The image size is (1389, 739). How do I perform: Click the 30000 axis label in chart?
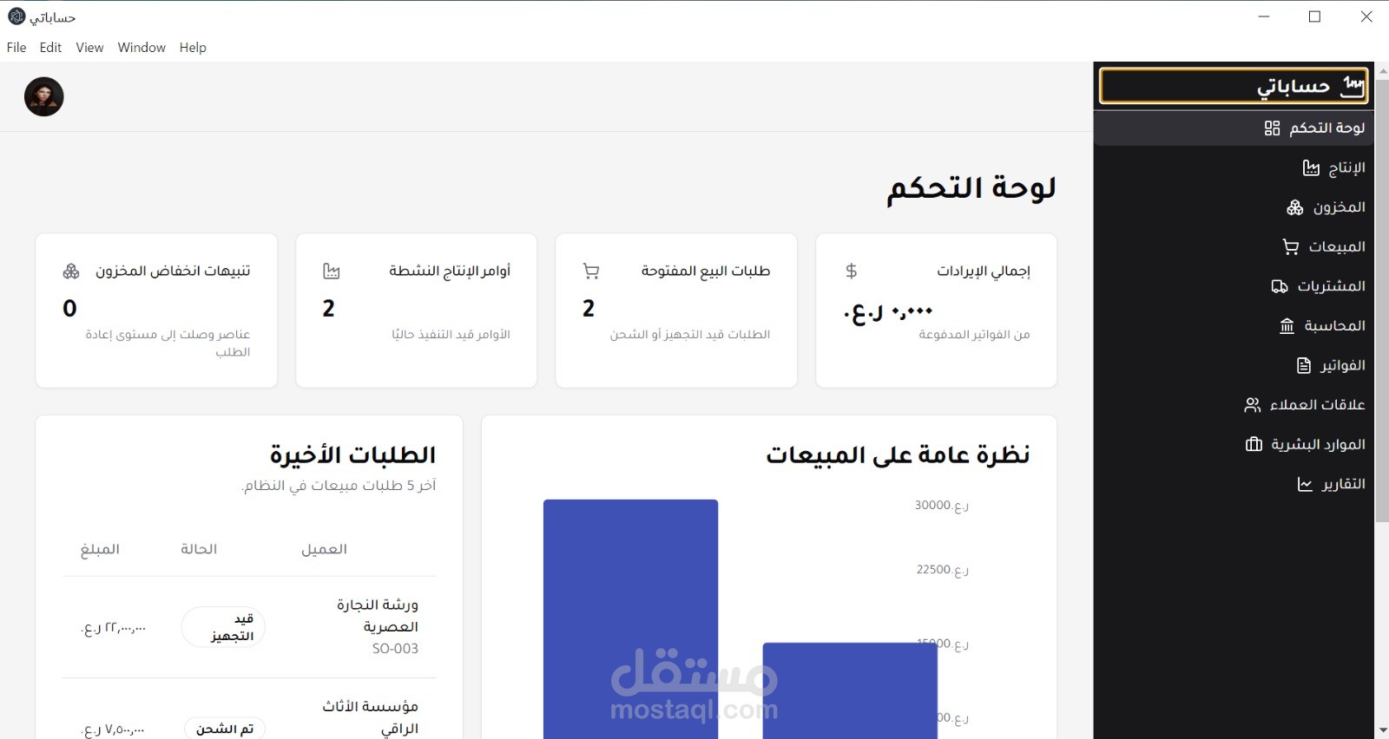tap(941, 506)
